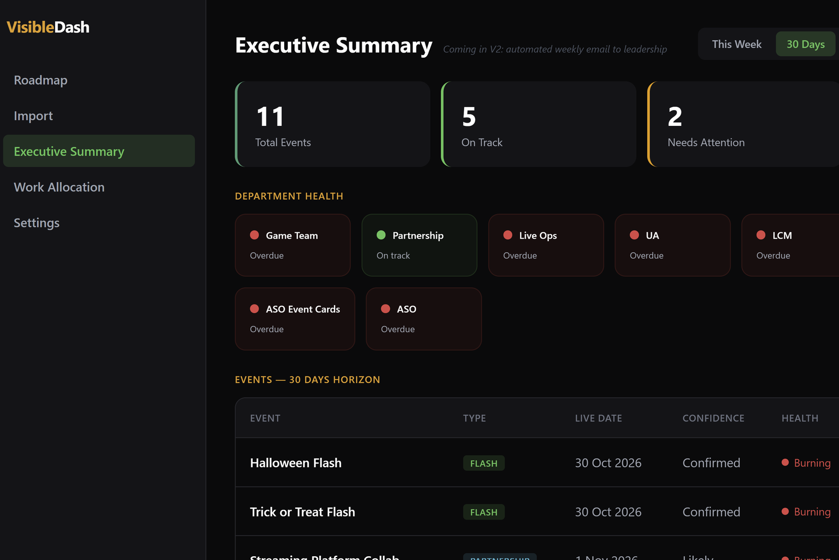Select the 30 Days range
The image size is (839, 560).
[806, 45]
